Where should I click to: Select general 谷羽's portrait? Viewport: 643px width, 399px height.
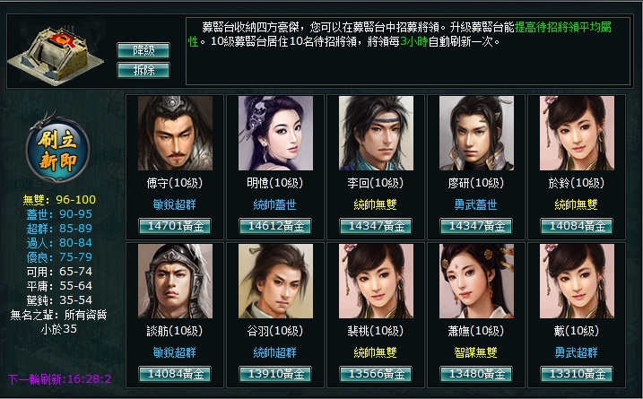(x=275, y=281)
